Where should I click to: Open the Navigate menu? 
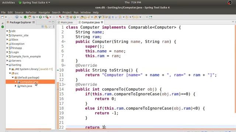(x=44, y=12)
